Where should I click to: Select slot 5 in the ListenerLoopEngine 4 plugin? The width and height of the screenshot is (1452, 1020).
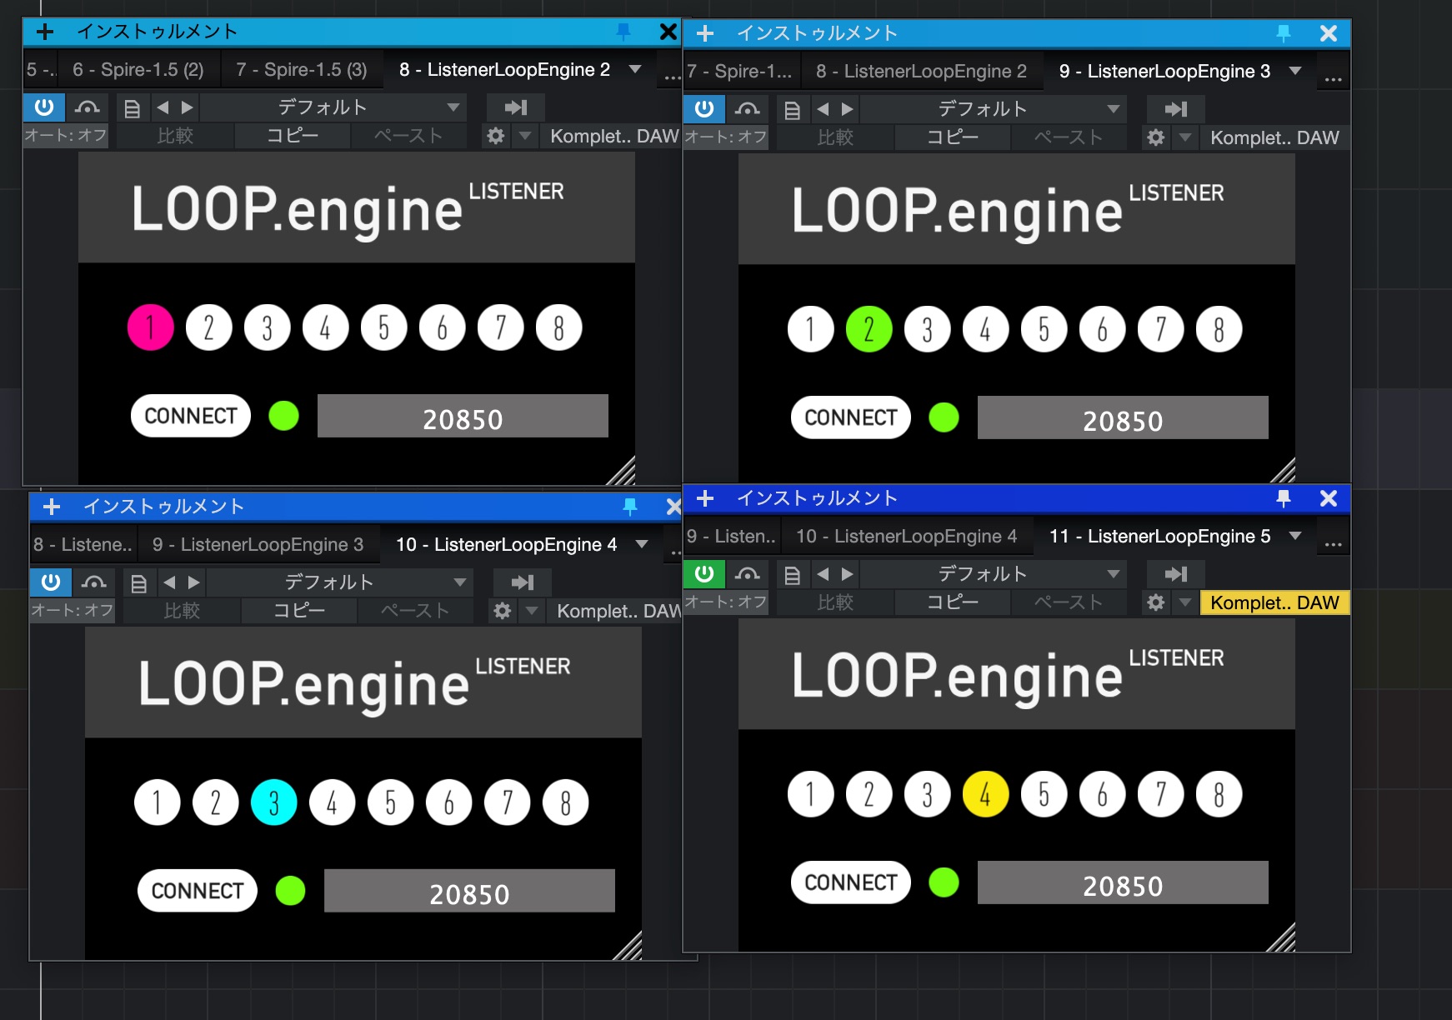390,802
